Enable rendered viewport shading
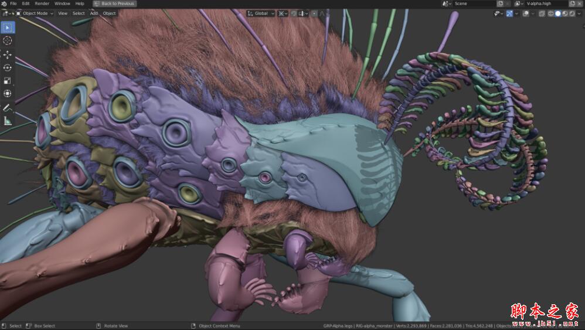The width and height of the screenshot is (585, 330). (x=572, y=13)
